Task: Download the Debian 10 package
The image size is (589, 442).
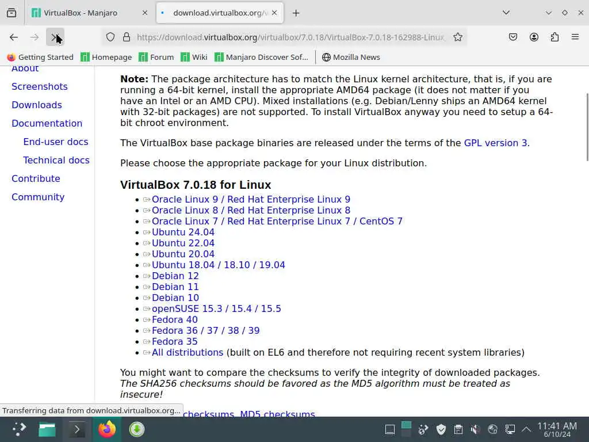Action: pos(175,298)
